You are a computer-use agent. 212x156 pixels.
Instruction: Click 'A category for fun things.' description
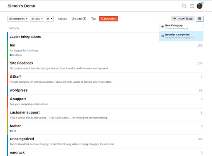coord(25,50)
